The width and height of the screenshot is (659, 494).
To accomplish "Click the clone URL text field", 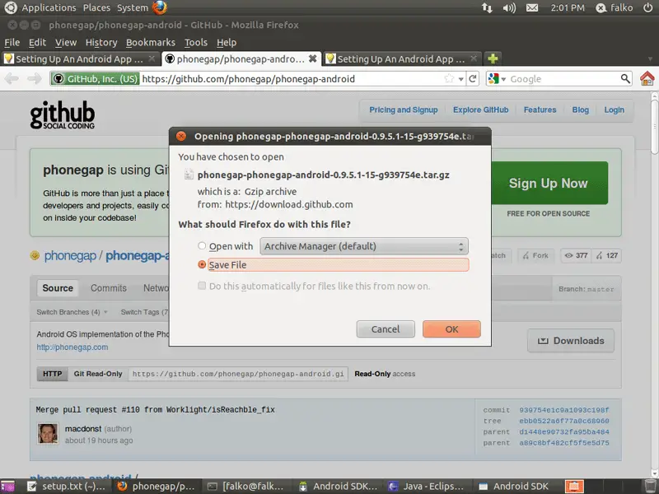I will [x=238, y=374].
